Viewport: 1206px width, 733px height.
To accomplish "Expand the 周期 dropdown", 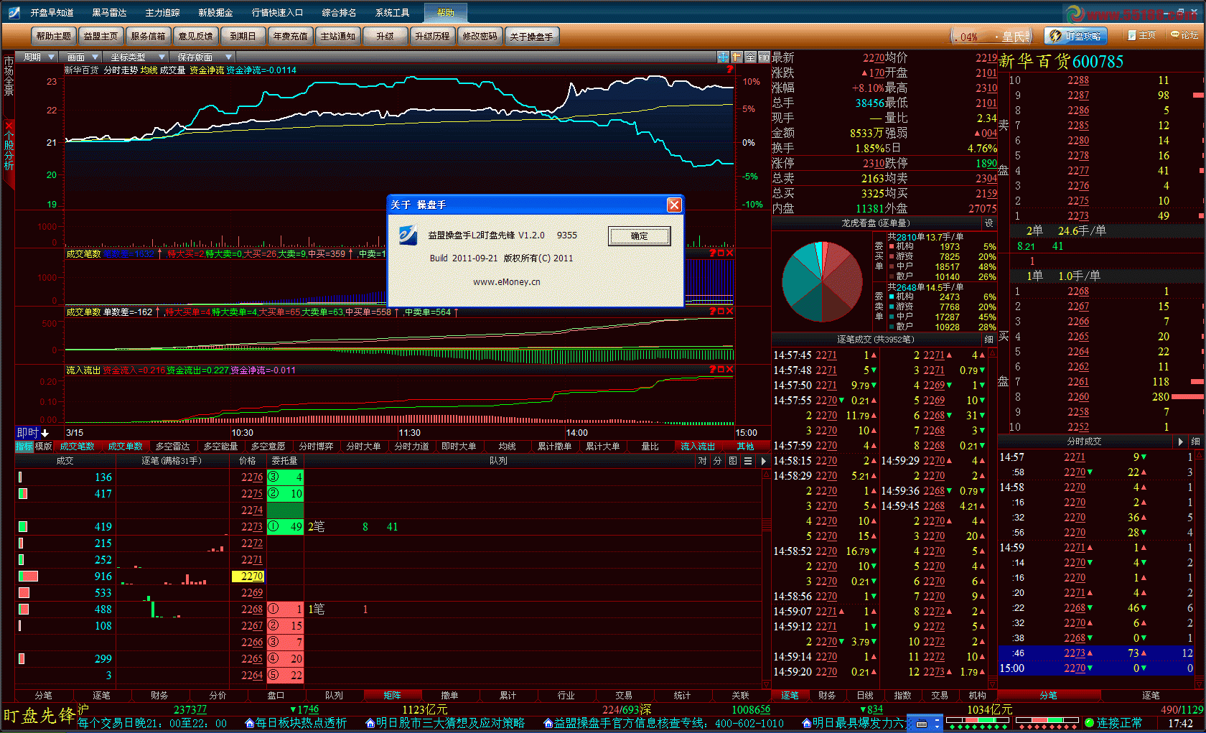I will (38, 57).
